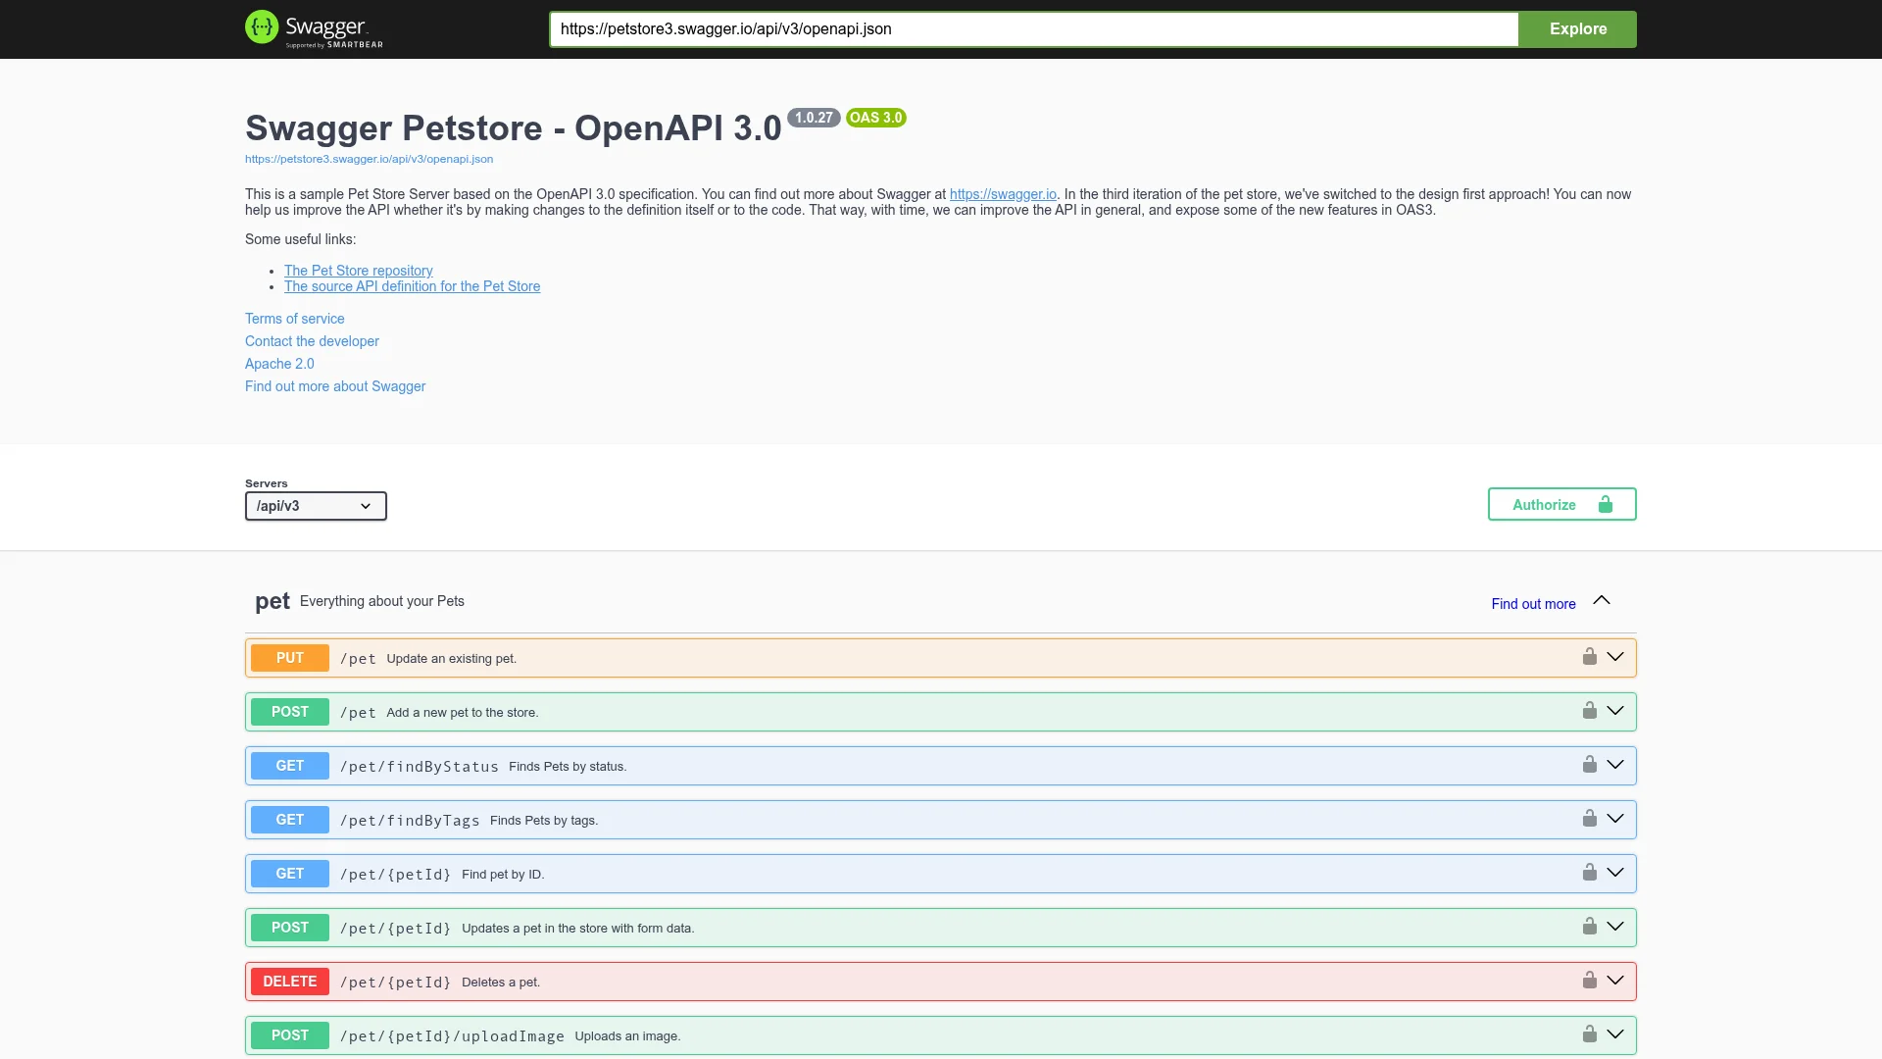Image resolution: width=1882 pixels, height=1059 pixels.
Task: Click the OAS 3.0 badge
Action: pos(875,117)
